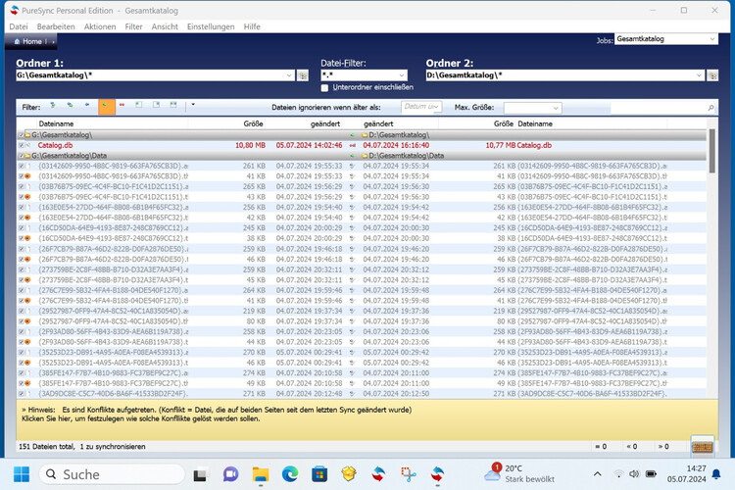Click the blue left-arrow filter icon
Viewport: 735px width, 490px height.
pos(87,105)
